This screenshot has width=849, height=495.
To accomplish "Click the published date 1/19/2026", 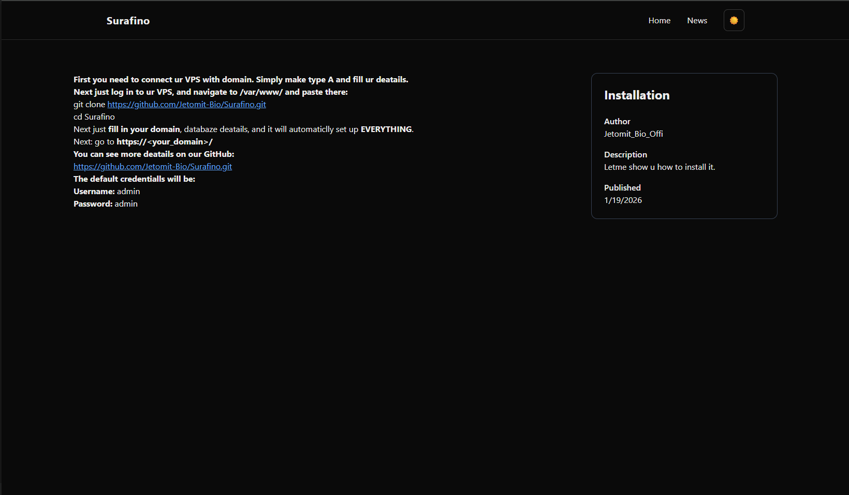I will (623, 200).
